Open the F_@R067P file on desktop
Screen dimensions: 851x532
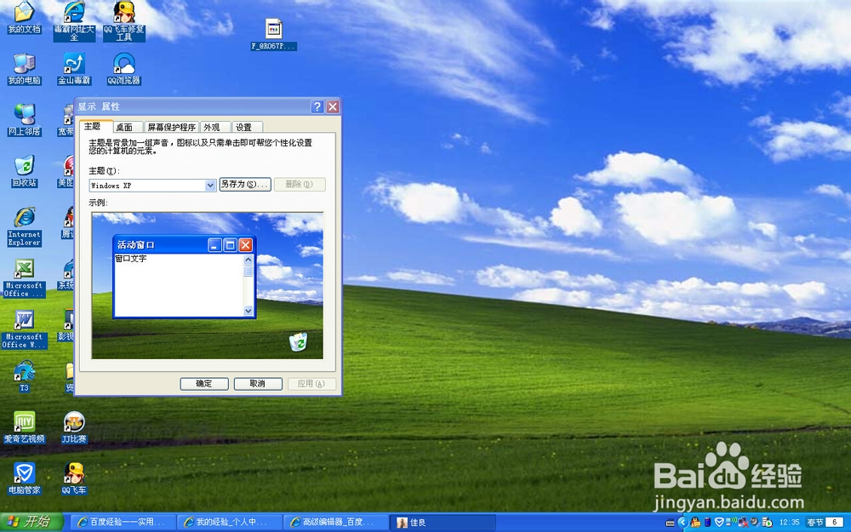point(273,35)
